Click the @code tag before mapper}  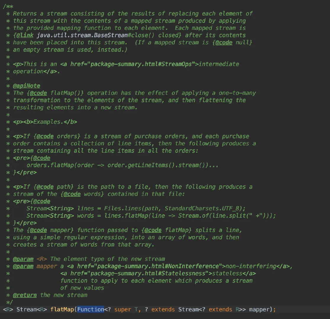coord(38,230)
